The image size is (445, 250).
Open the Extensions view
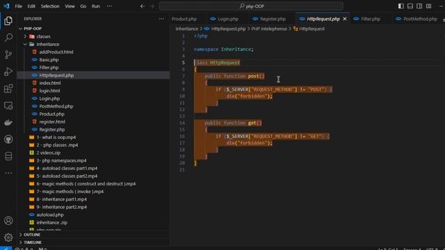point(8,88)
